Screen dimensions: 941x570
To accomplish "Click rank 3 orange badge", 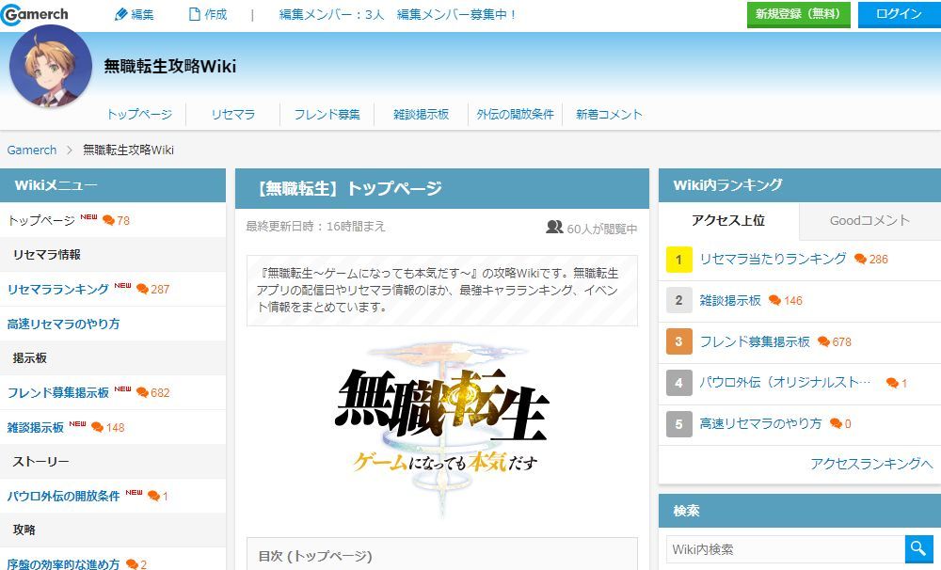I will (678, 341).
